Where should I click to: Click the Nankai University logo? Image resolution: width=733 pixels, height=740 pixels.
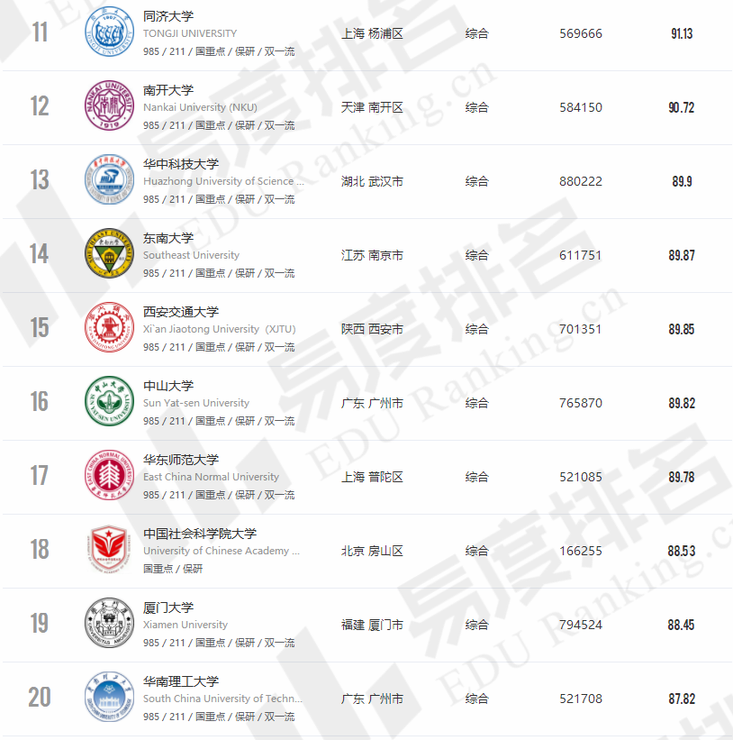(109, 107)
